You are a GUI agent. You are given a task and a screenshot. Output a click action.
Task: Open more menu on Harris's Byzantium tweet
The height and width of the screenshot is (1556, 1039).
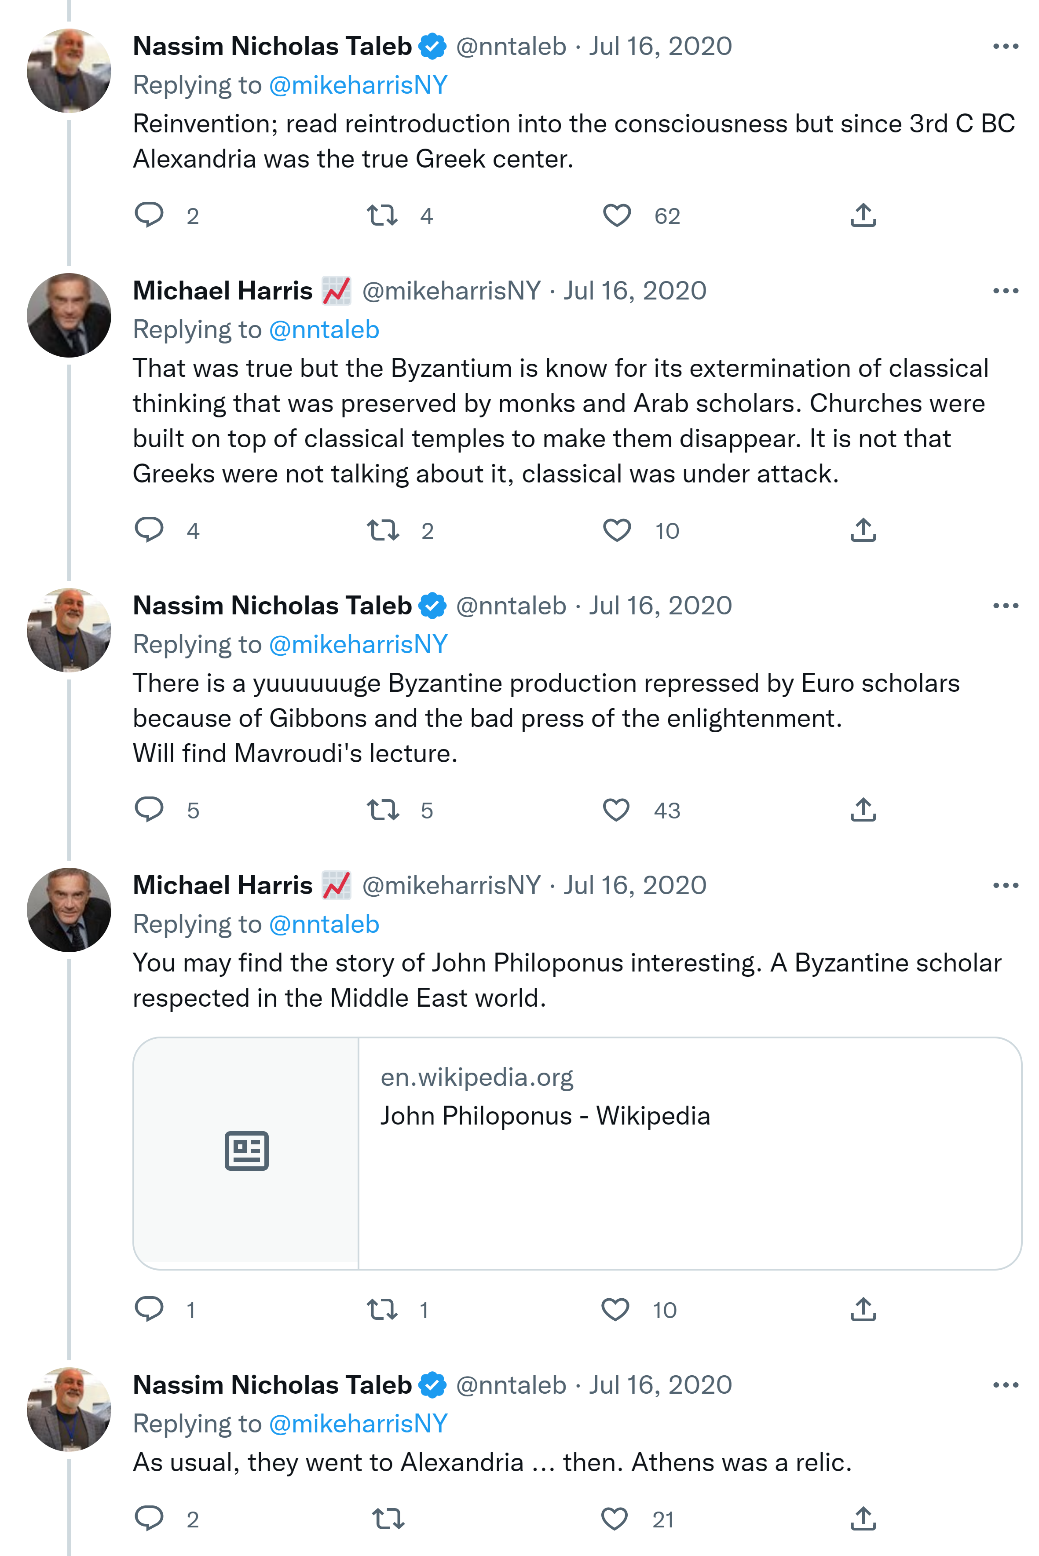[1005, 291]
